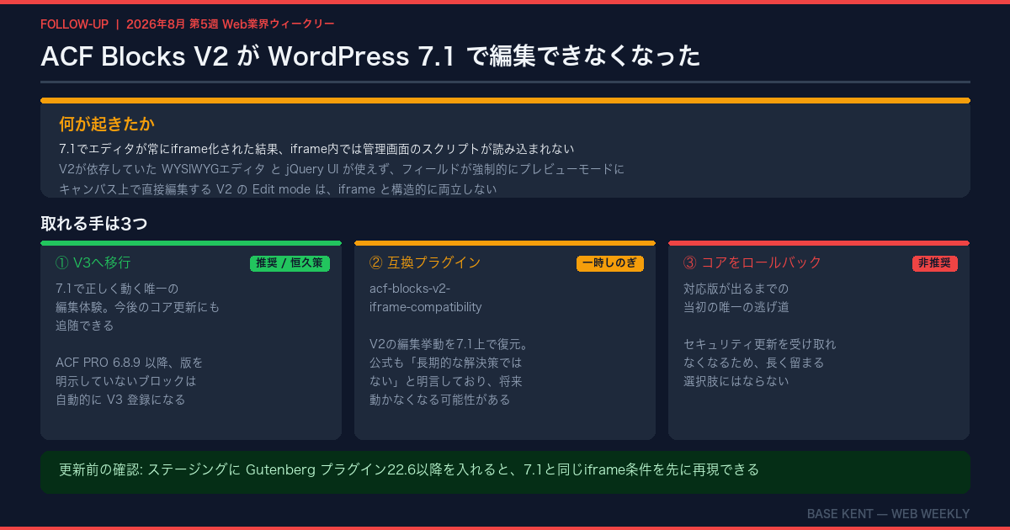The width and height of the screenshot is (1010, 530).
Task: Click the text '動かなくなる可能性がある'
Action: pyautogui.click(x=440, y=400)
